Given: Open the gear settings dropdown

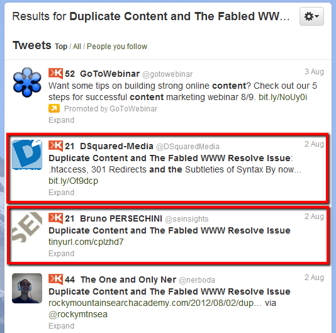Looking at the screenshot, I should [311, 16].
